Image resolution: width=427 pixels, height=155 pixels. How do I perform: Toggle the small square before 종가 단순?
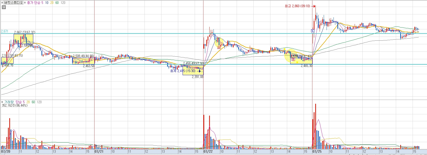[25, 3]
